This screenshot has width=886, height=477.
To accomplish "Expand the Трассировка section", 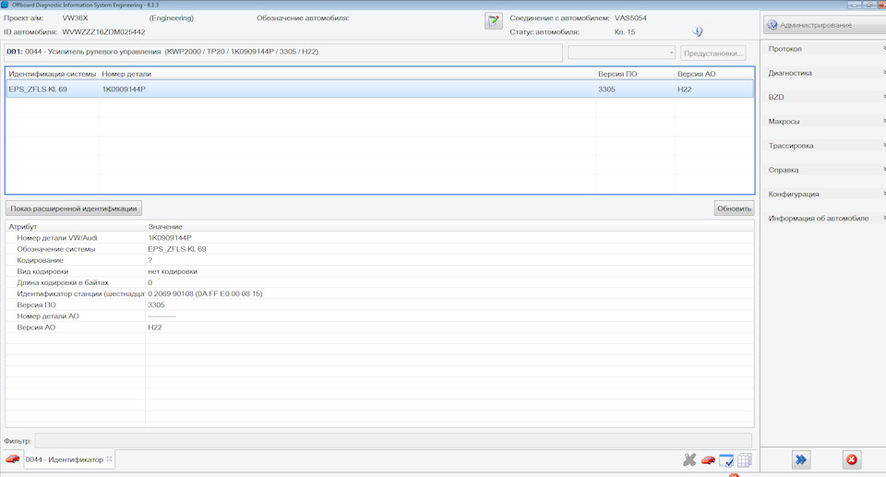I will coord(823,146).
